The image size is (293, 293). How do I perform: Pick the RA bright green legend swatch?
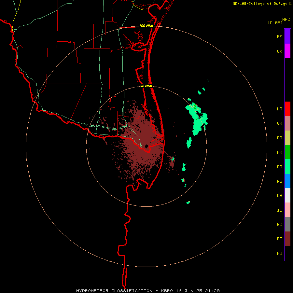point(287,167)
